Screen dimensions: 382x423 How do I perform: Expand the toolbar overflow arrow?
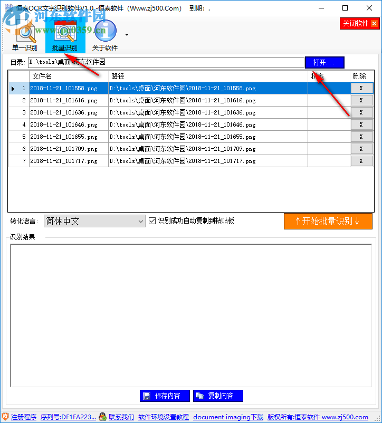click(x=127, y=35)
